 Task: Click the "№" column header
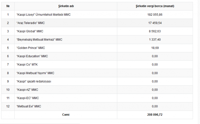[x=8, y=6]
